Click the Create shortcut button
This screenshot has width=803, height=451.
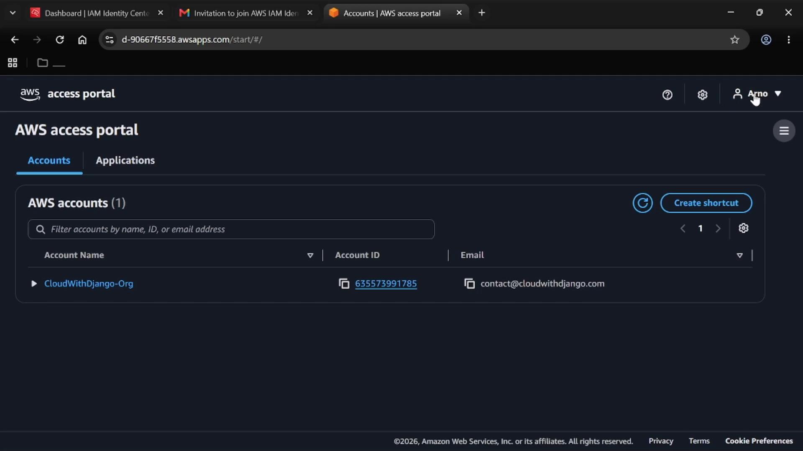pos(706,203)
